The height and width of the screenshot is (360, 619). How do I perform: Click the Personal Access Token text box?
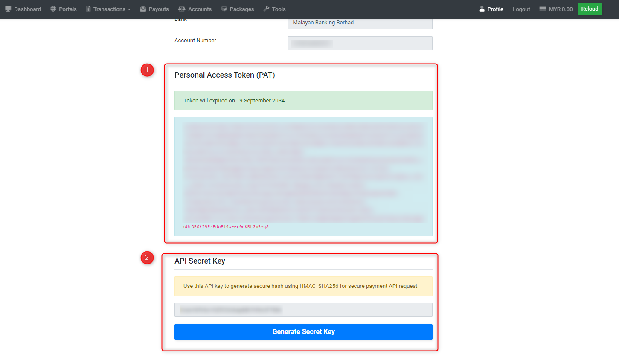pyautogui.click(x=303, y=177)
